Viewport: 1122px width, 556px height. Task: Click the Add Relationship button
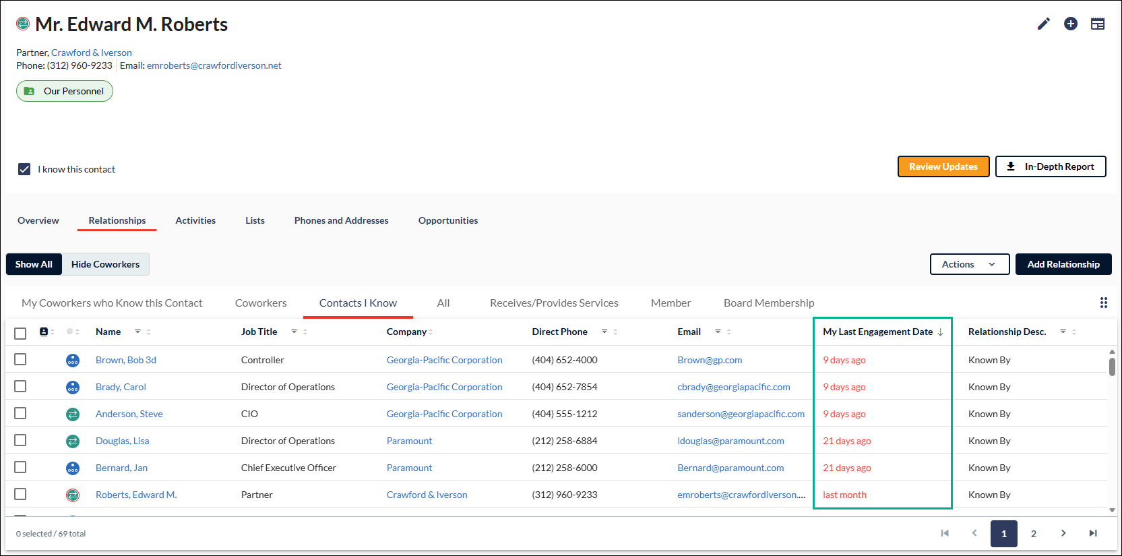1063,264
